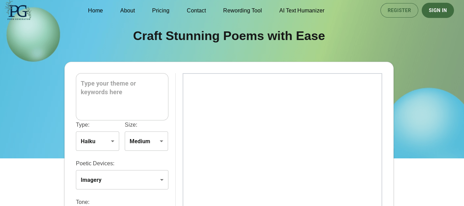Image resolution: width=464 pixels, height=206 pixels.
Task: Click the 'Poetic Devices:' label
Action: 95,164
